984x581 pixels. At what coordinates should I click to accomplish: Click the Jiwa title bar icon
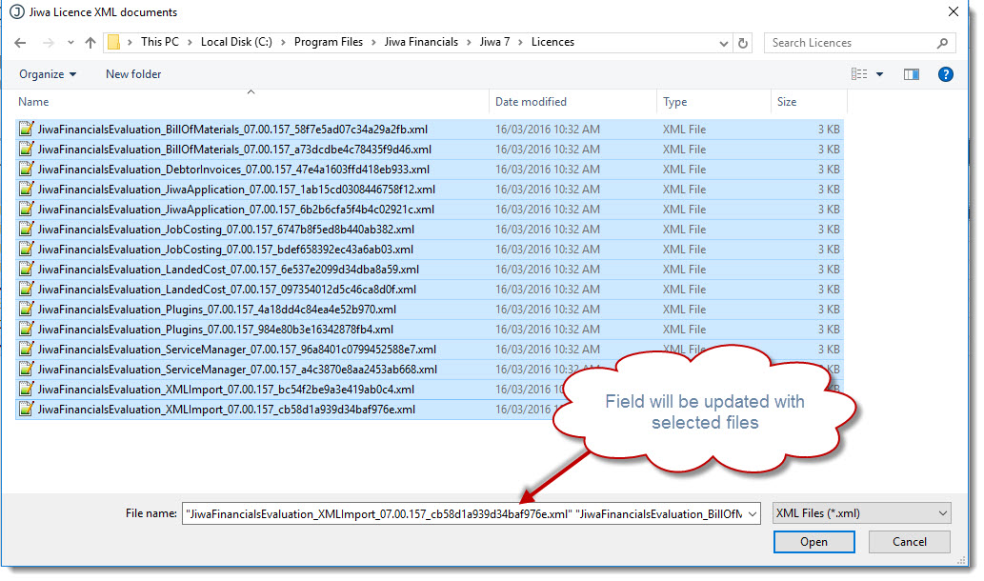(x=17, y=12)
